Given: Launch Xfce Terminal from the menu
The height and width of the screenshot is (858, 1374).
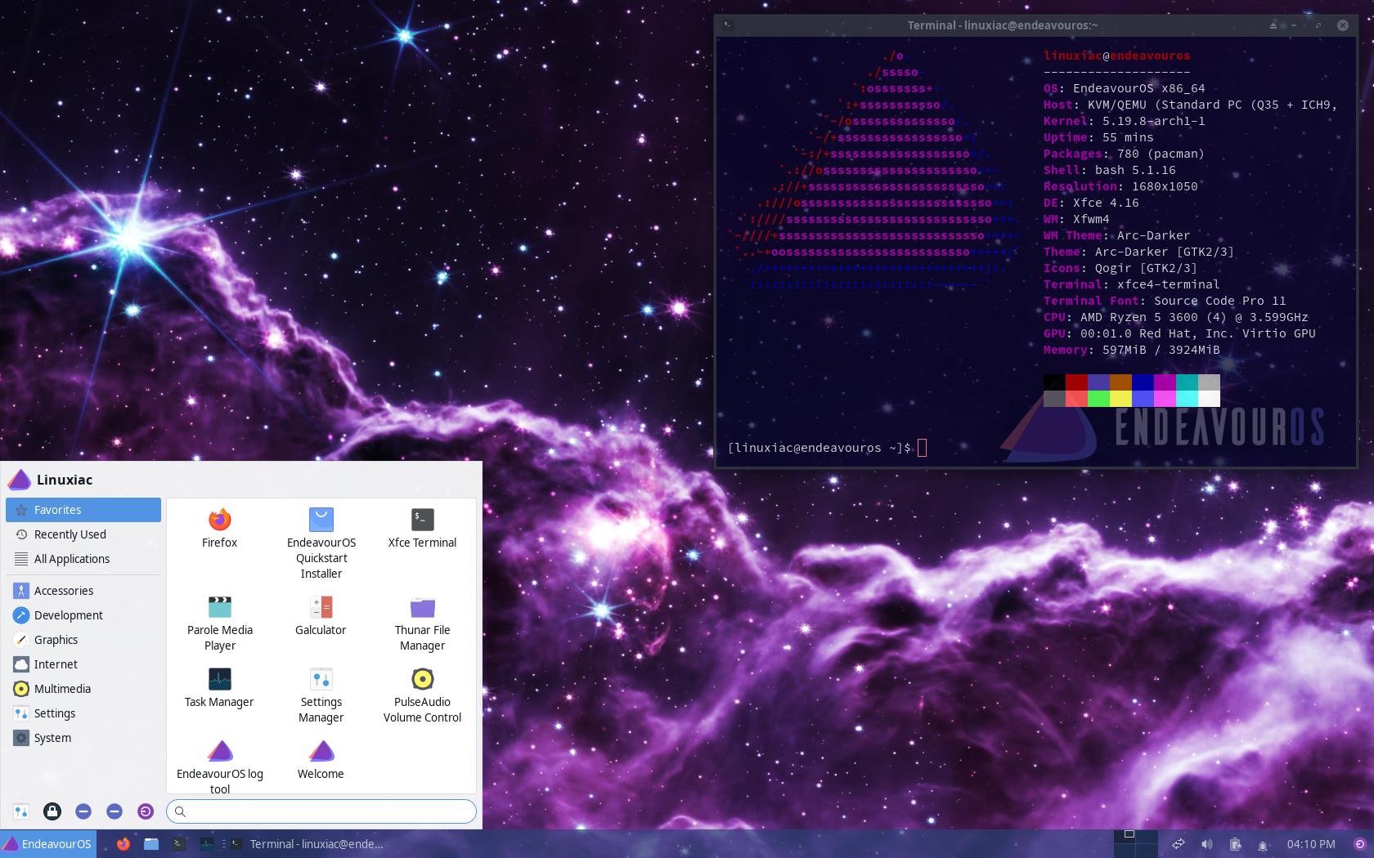Looking at the screenshot, I should click(422, 529).
